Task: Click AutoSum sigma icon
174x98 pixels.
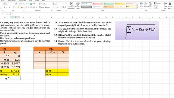Action: point(155,3)
